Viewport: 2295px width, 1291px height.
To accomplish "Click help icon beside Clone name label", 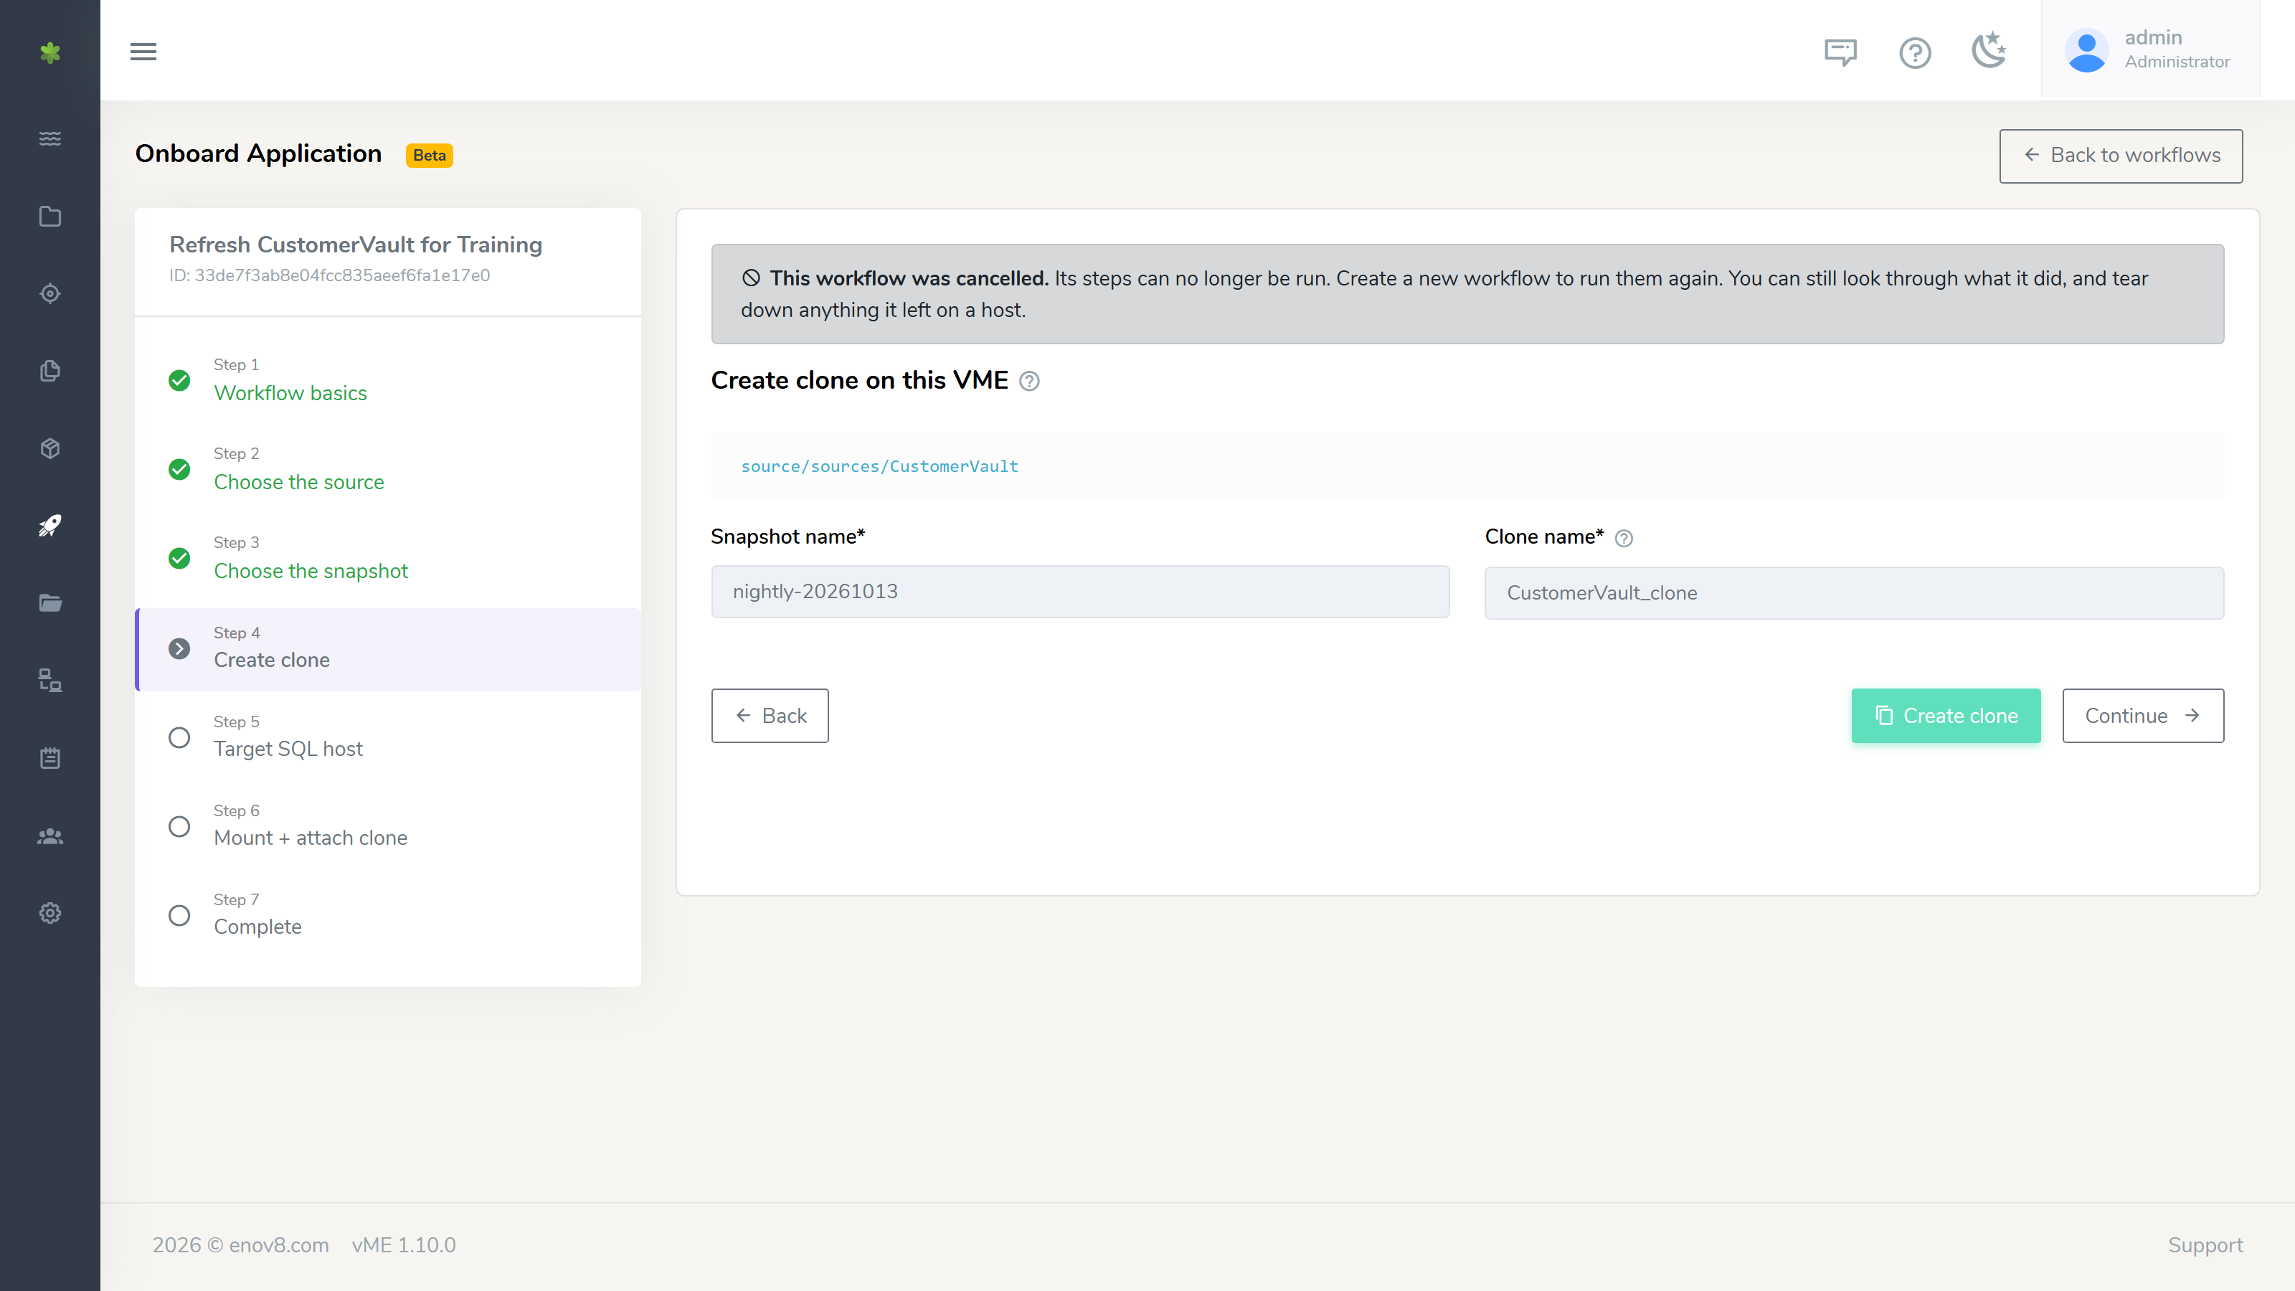I will click(1623, 538).
